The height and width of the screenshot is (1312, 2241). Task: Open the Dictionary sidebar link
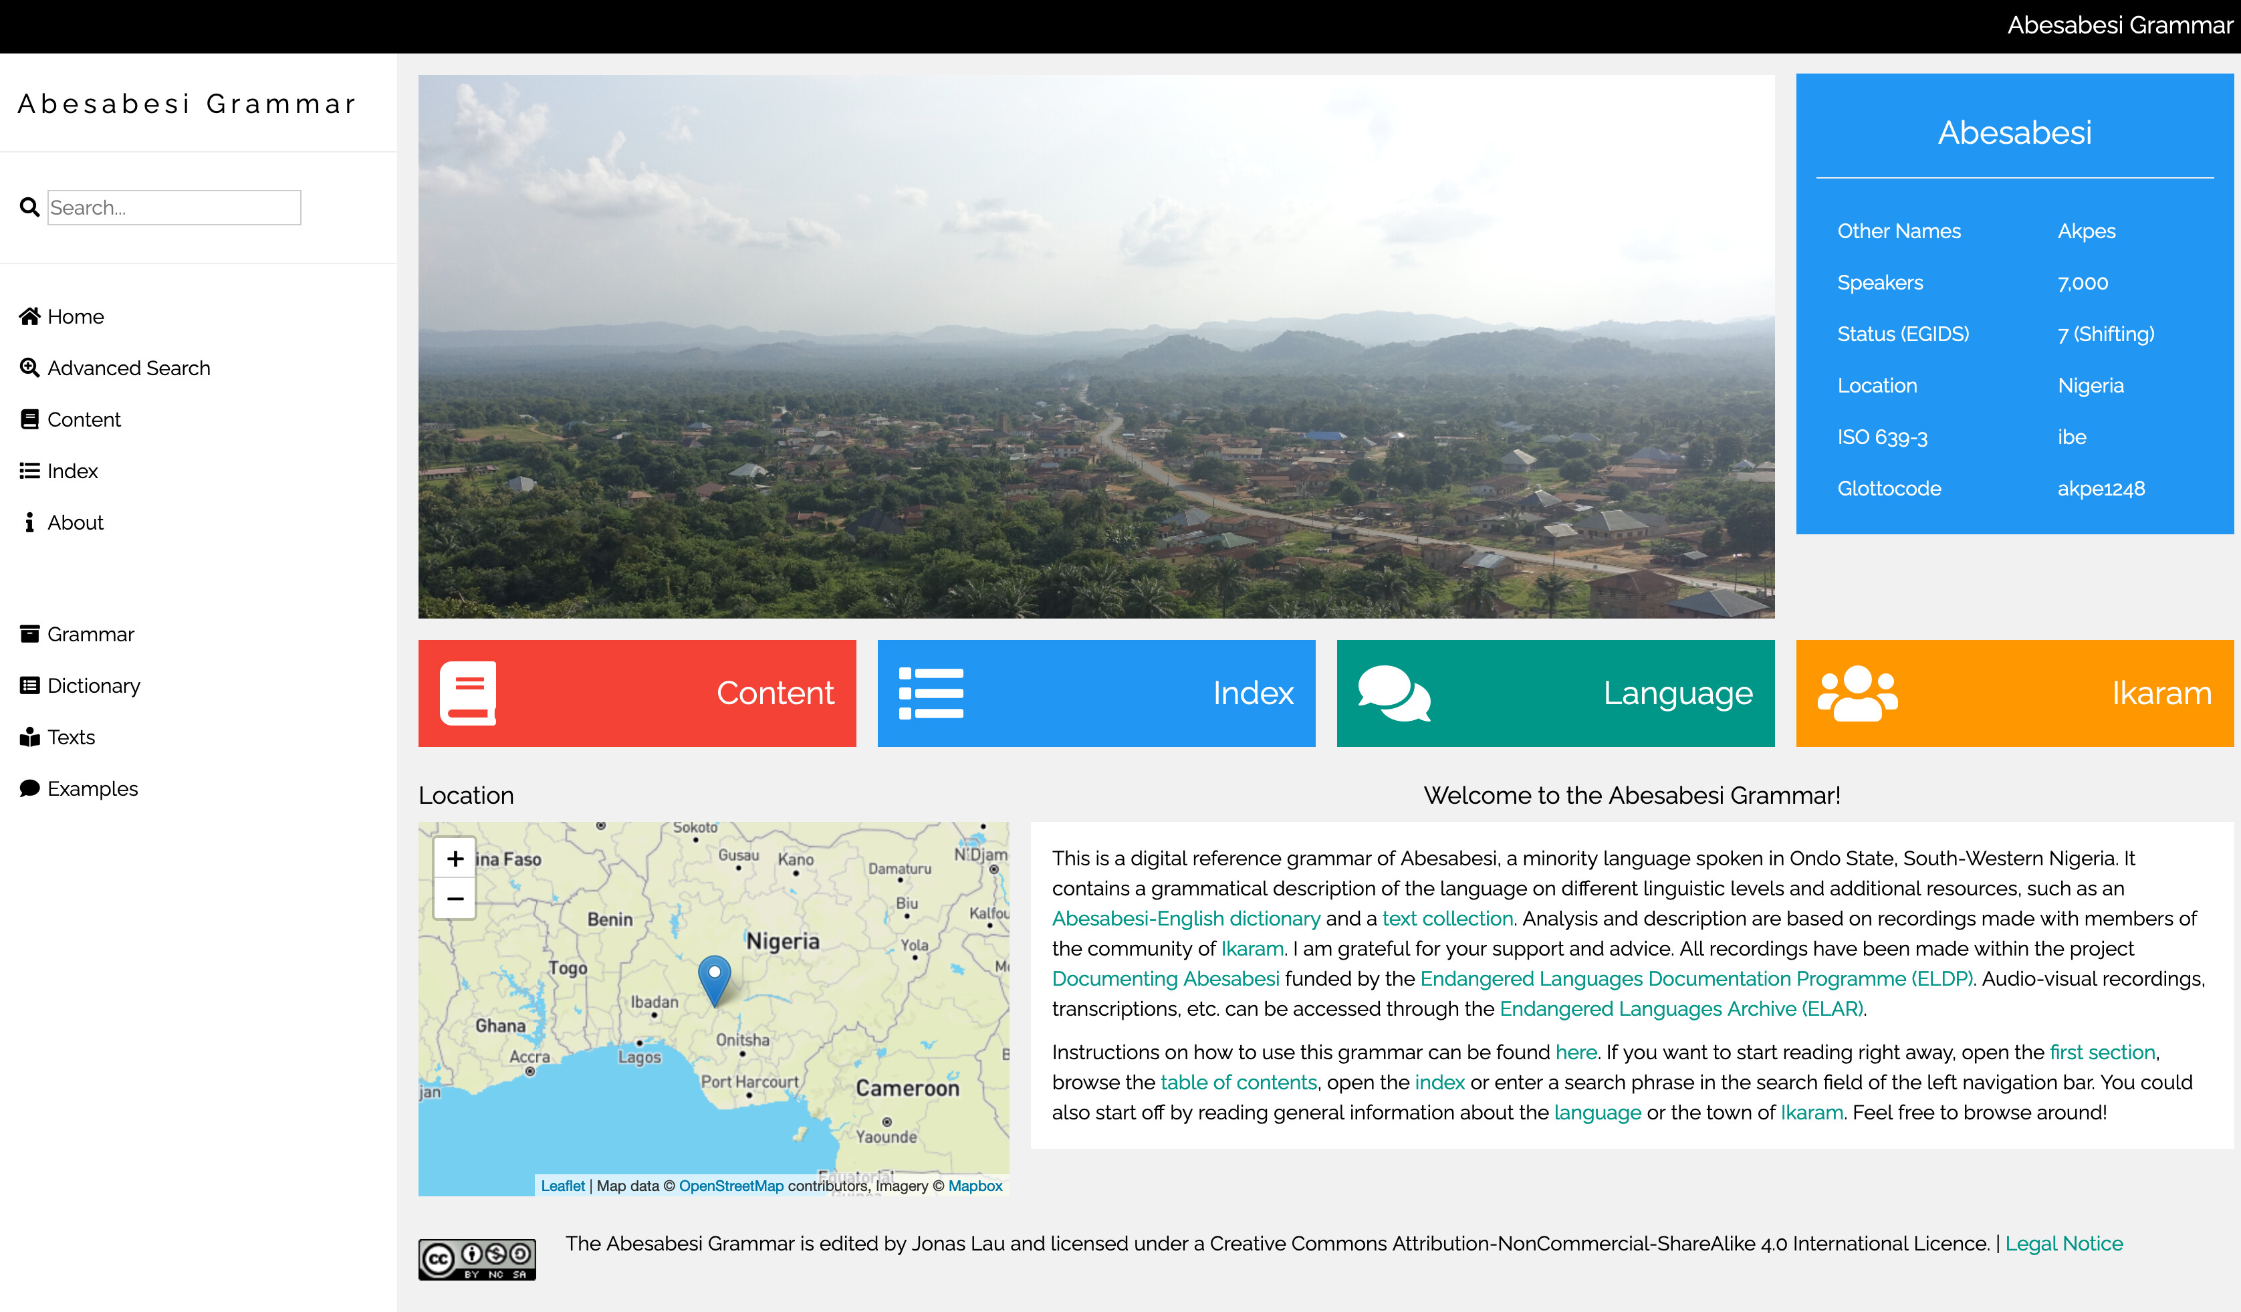point(94,686)
